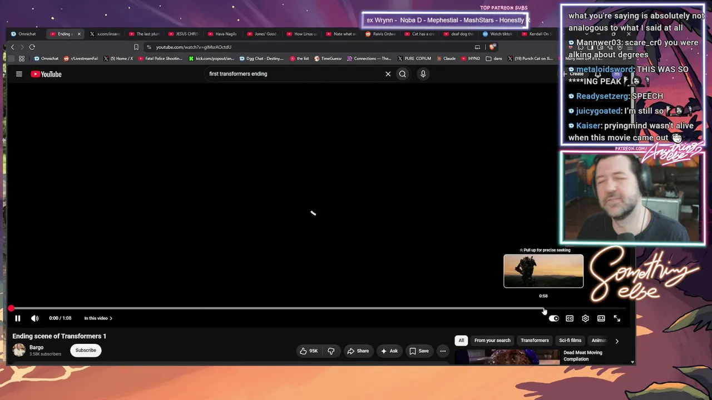Select the 'All' filter chip
Viewport: 712px width, 400px height.
461,341
